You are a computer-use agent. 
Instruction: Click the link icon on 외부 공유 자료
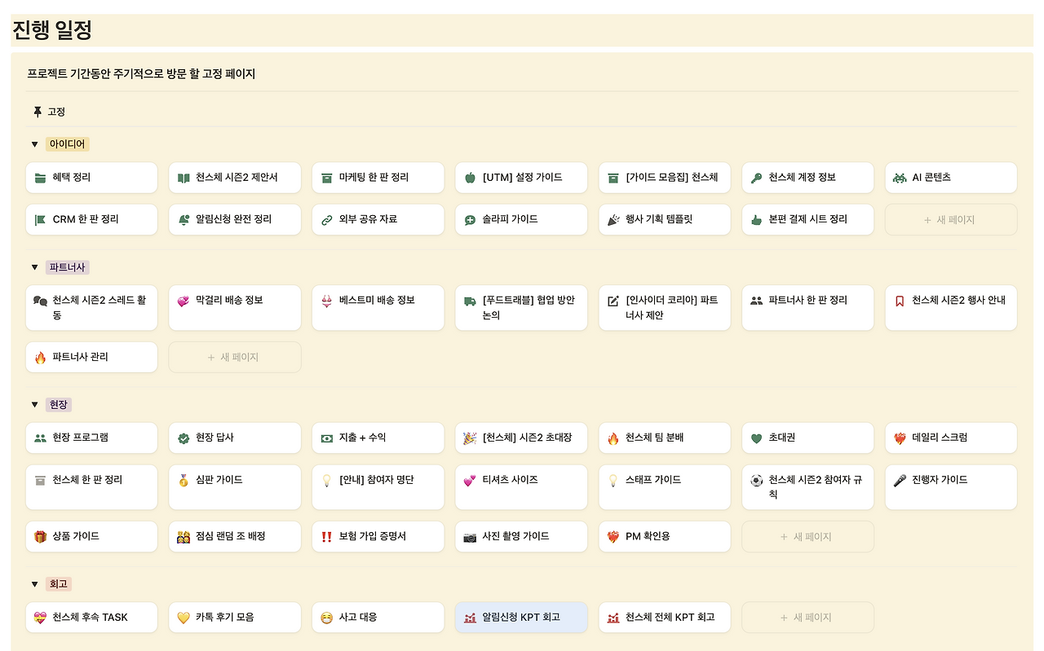pos(325,219)
